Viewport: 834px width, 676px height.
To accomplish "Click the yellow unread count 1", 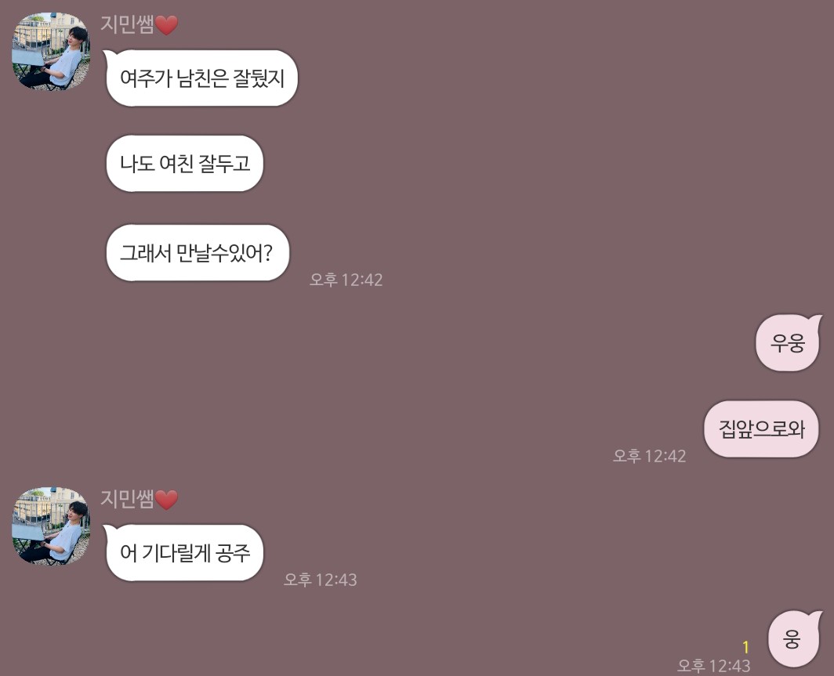I will pos(745,647).
